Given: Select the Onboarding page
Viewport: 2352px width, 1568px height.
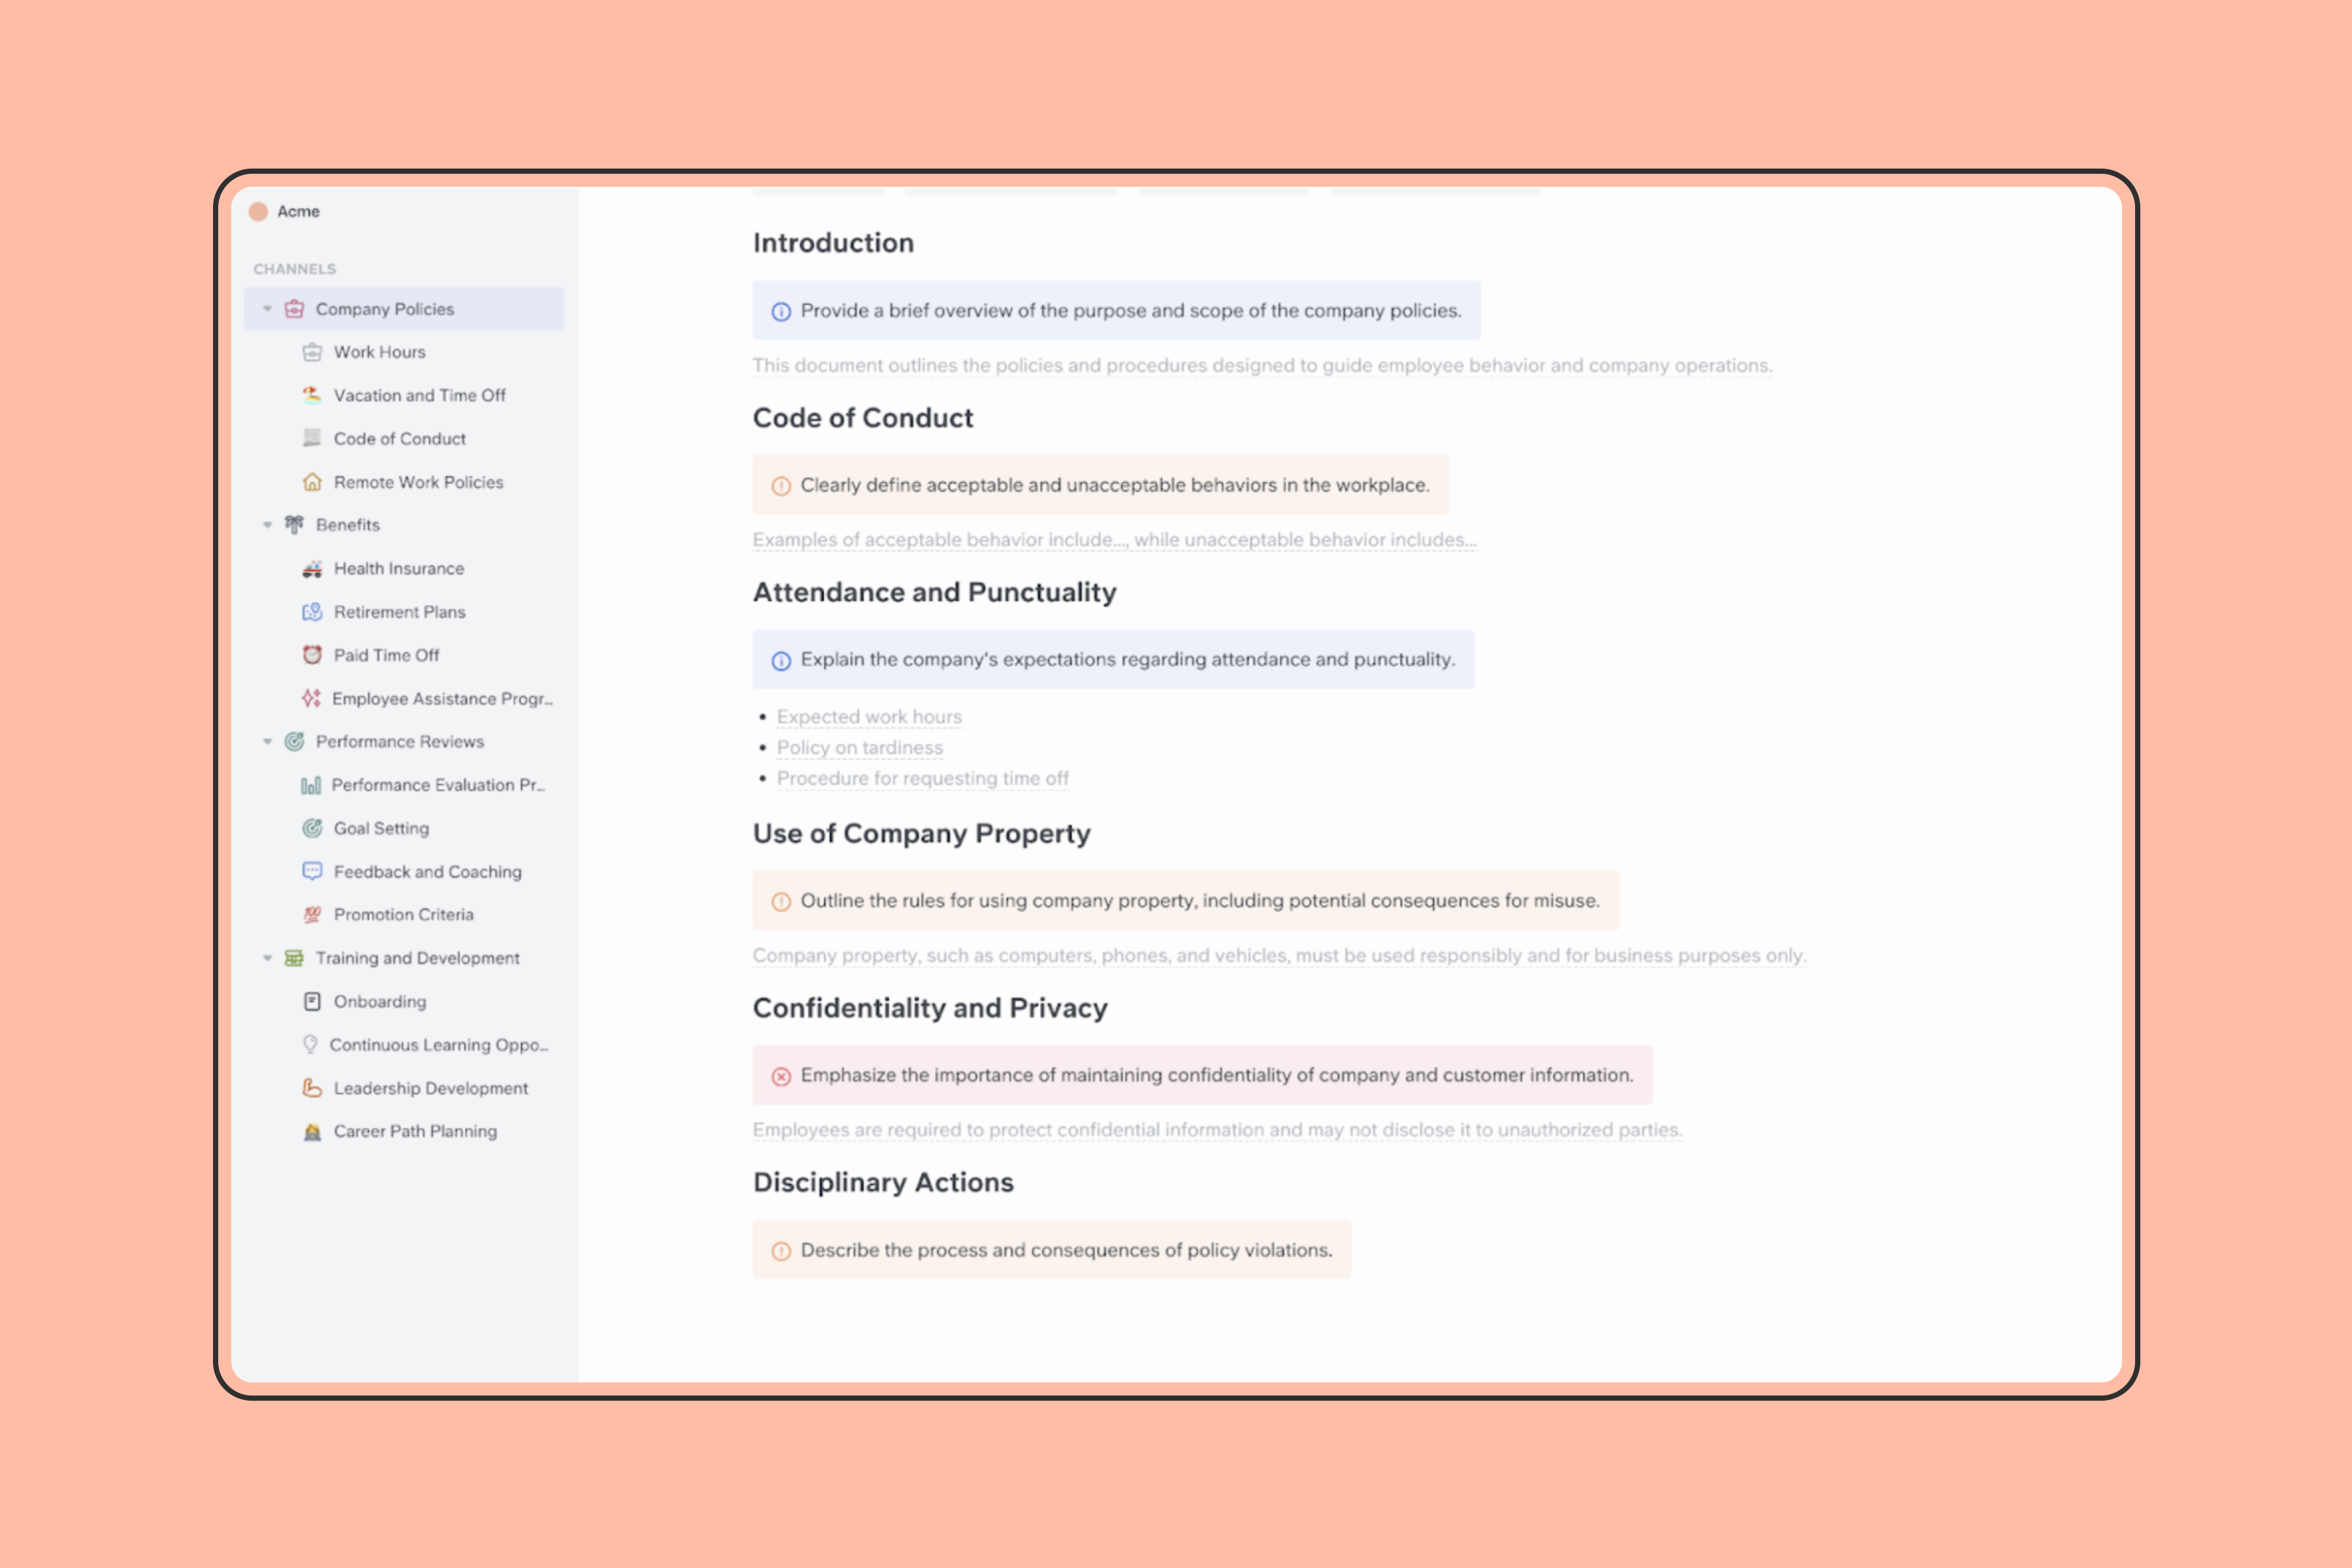Looking at the screenshot, I should (x=378, y=999).
